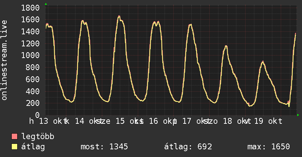This screenshot has height=157, width=302.
Task: Click the green arrow atop the y-axis
Action: tap(46, 4)
